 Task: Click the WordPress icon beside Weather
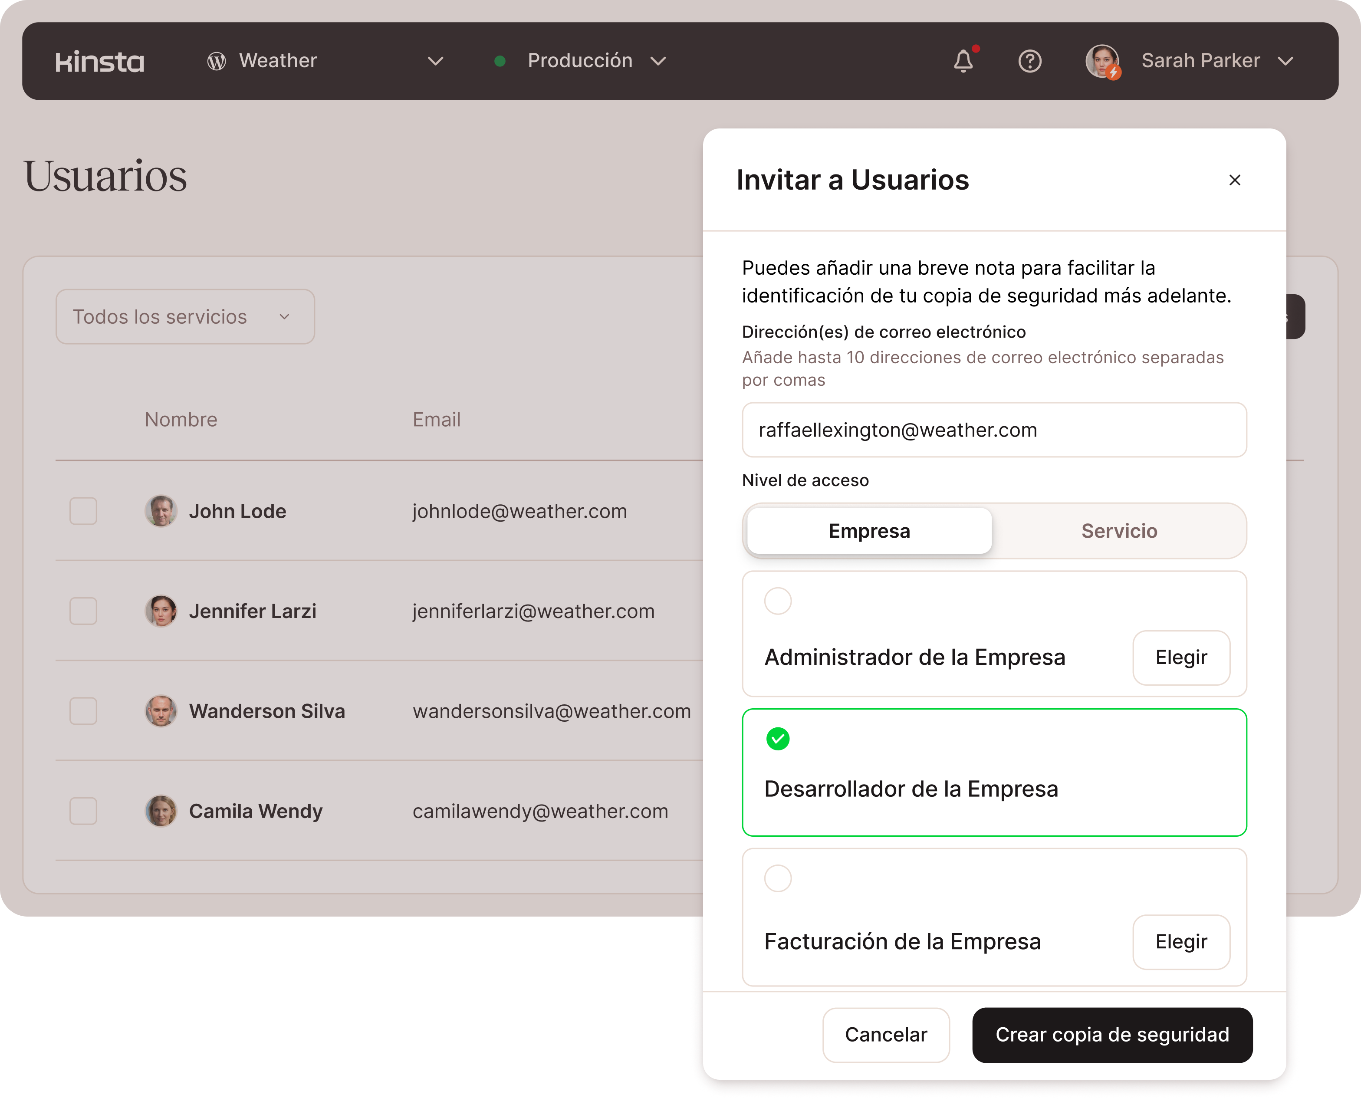coord(216,62)
